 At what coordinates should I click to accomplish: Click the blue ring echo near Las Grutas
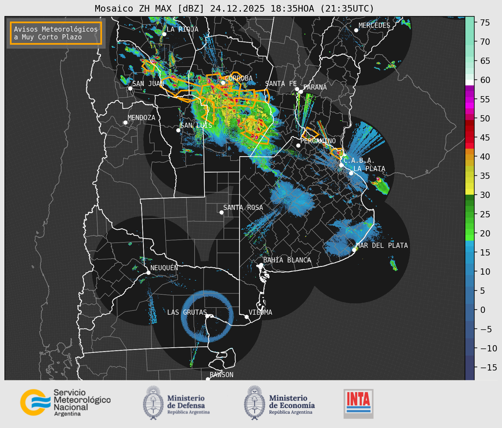click(x=207, y=316)
